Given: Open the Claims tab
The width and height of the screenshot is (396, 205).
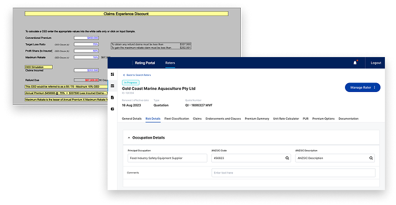Looking at the screenshot, I should click(197, 119).
